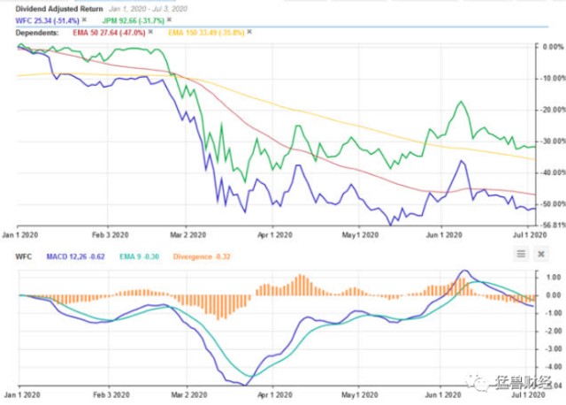Image resolution: width=566 pixels, height=405 pixels.
Task: Select the MACD 12,26 legend label
Action: point(75,256)
